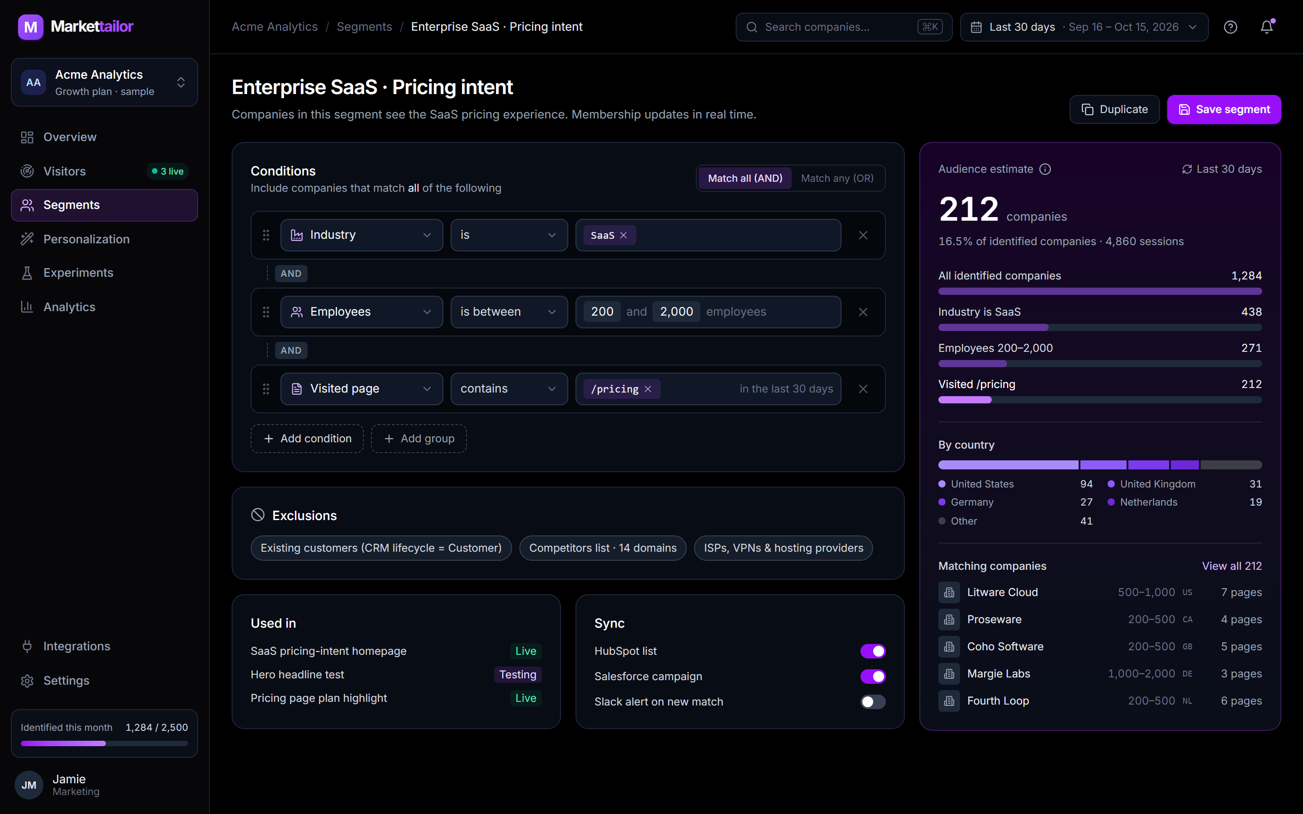Grab the Employees row drag handle
The width and height of the screenshot is (1303, 814).
pyautogui.click(x=266, y=312)
